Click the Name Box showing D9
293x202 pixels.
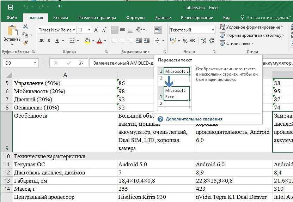pos(21,63)
